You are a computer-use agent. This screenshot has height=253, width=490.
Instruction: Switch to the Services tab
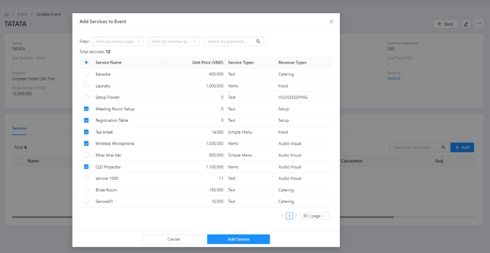click(19, 128)
